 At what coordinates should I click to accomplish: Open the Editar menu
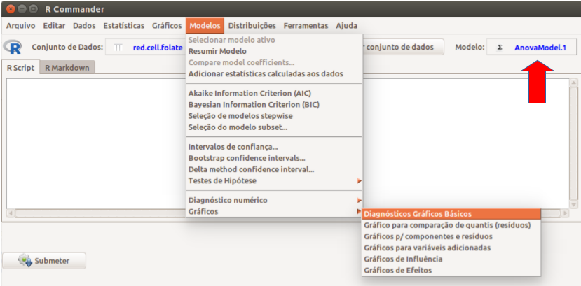click(54, 26)
